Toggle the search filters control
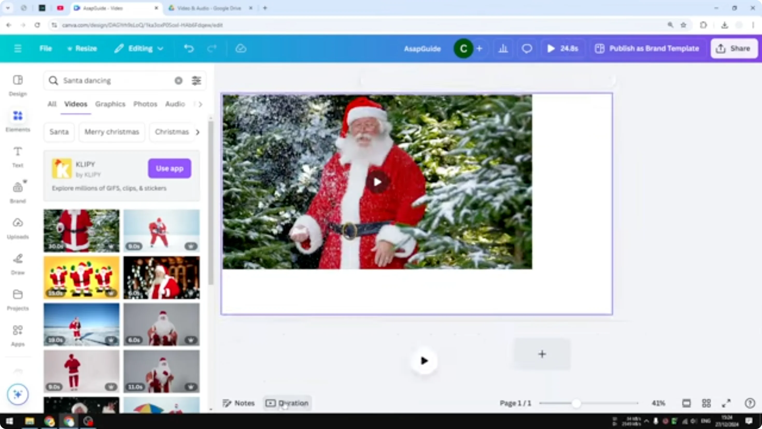Screen dimensions: 762x429 point(196,80)
